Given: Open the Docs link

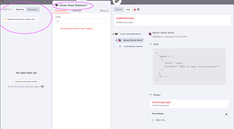Looking at the screenshot, I should [104, 10].
